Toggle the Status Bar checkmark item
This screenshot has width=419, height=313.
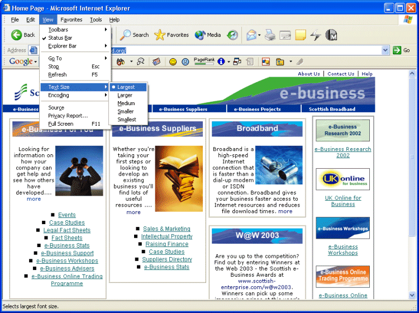click(x=75, y=37)
